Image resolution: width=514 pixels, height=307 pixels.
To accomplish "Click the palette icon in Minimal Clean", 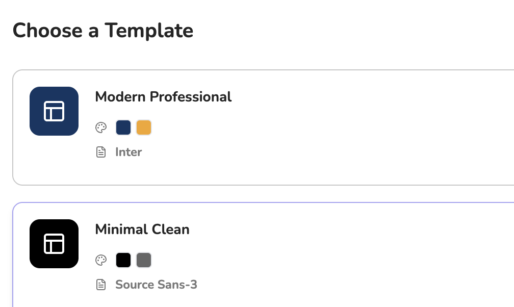I will [x=101, y=260].
